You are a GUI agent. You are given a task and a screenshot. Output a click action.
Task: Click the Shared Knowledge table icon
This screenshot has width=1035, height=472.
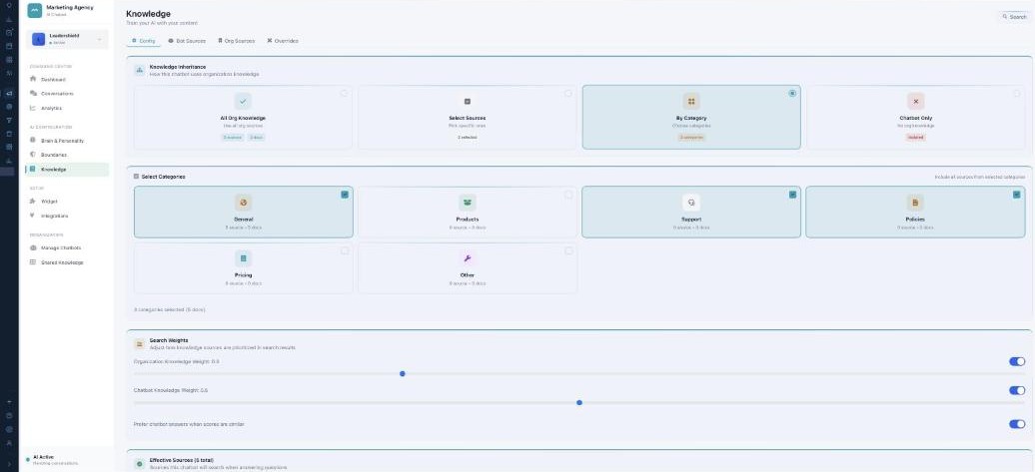click(33, 262)
